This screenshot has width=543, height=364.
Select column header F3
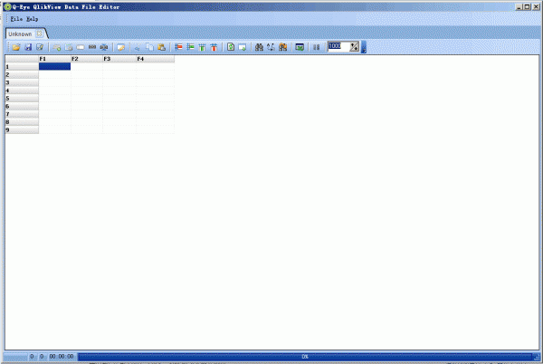(x=119, y=59)
